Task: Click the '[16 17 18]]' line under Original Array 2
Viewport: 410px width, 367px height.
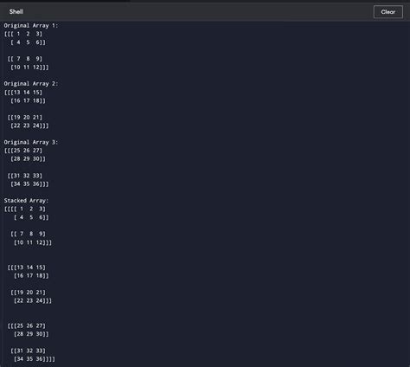Action: point(28,100)
